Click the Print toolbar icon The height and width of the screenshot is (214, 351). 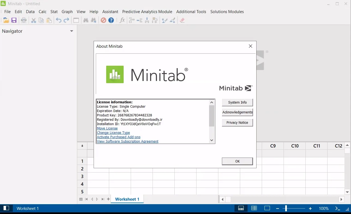click(24, 20)
